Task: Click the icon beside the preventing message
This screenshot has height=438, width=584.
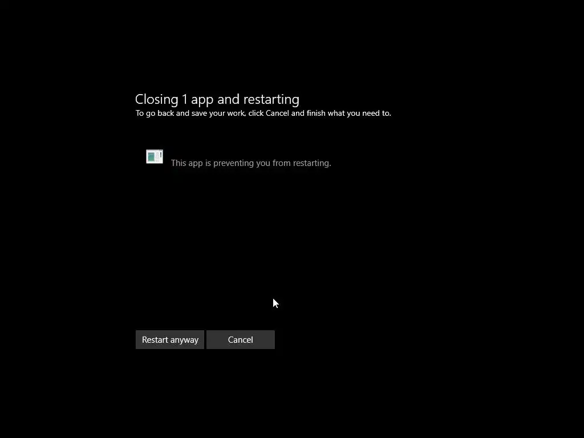Action: pos(155,156)
